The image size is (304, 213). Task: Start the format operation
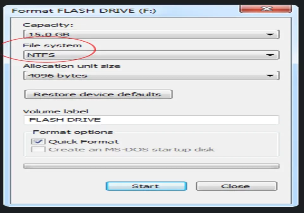[x=146, y=186]
